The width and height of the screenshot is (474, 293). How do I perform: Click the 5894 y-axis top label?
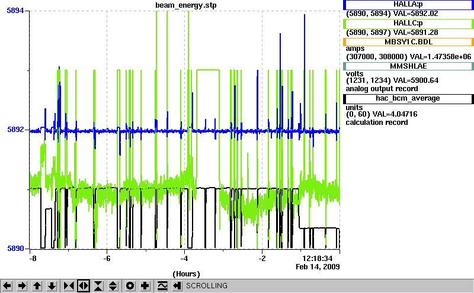point(15,11)
